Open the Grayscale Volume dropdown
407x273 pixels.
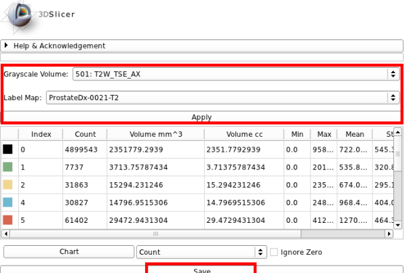pos(236,74)
